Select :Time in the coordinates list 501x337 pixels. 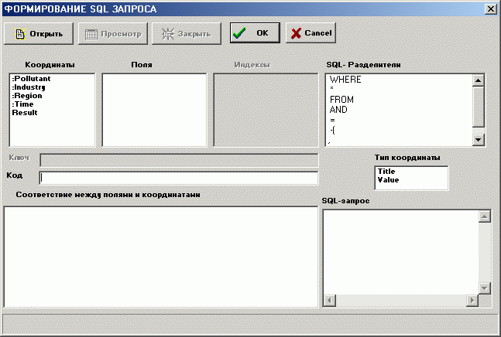(22, 104)
